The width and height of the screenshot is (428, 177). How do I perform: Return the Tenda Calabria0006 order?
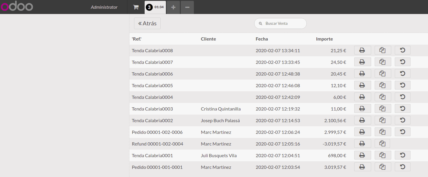pos(402,73)
